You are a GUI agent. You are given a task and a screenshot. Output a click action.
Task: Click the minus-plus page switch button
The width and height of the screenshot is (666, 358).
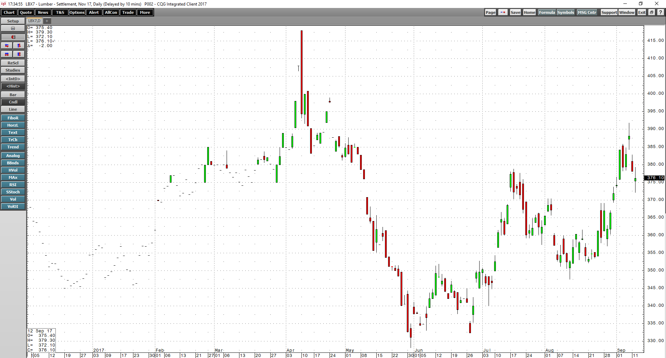tap(503, 12)
